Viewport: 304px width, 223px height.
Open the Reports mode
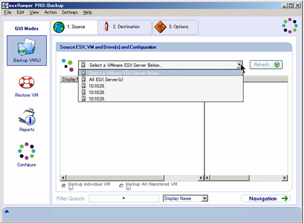coord(27,120)
